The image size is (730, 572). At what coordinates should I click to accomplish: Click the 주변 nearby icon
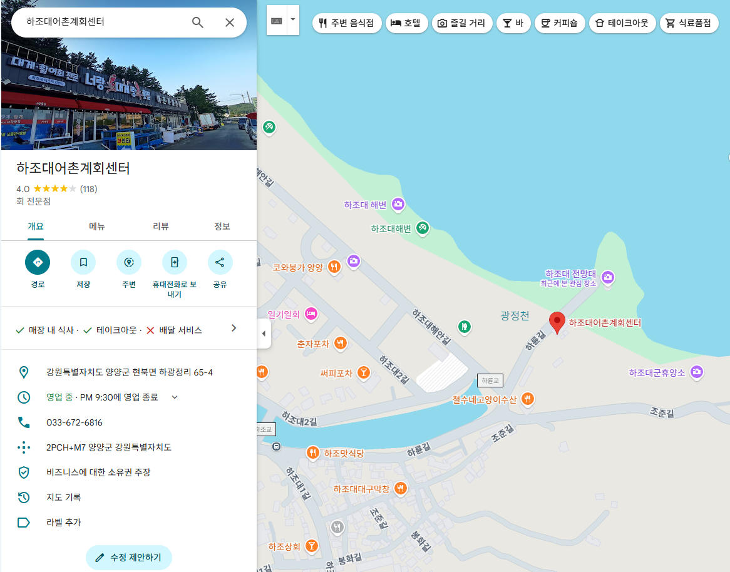click(x=129, y=262)
